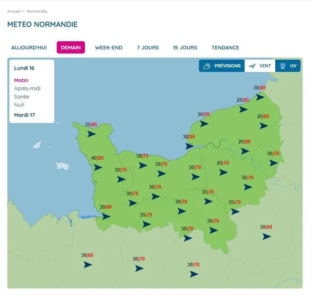Open the Aujourd'hui tab
Screen dimensions: 312x297
tap(29, 47)
